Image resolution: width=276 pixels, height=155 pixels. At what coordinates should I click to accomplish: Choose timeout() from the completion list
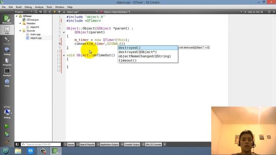[148, 60]
